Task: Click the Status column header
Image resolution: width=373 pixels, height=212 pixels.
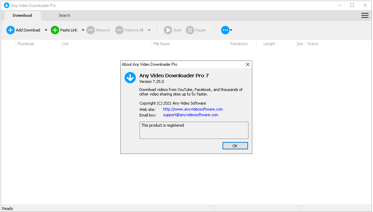Action: coord(337,44)
